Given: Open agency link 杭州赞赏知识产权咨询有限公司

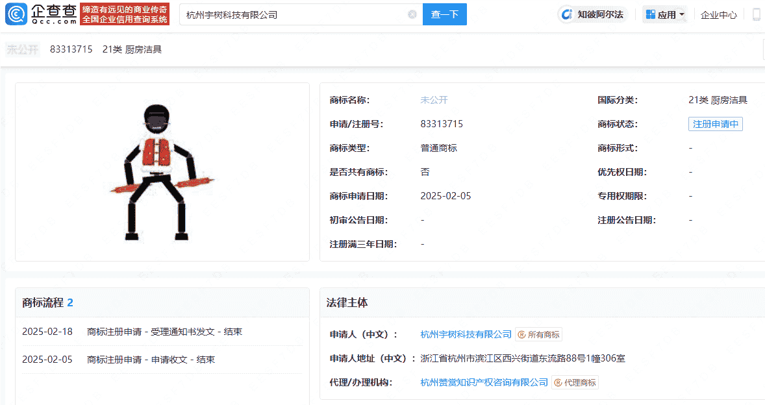Looking at the screenshot, I should (x=484, y=382).
